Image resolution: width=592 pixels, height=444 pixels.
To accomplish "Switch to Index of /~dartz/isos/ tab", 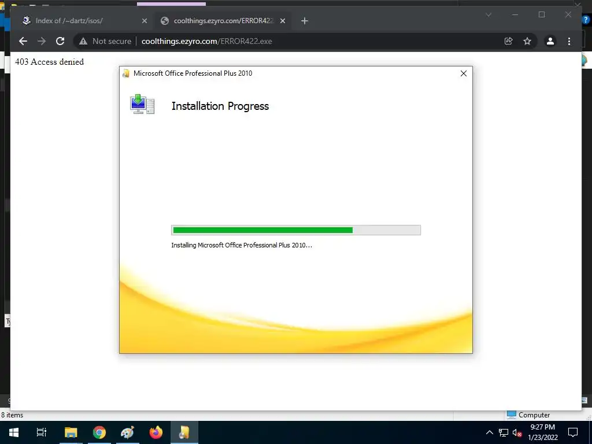I will 84,21.
